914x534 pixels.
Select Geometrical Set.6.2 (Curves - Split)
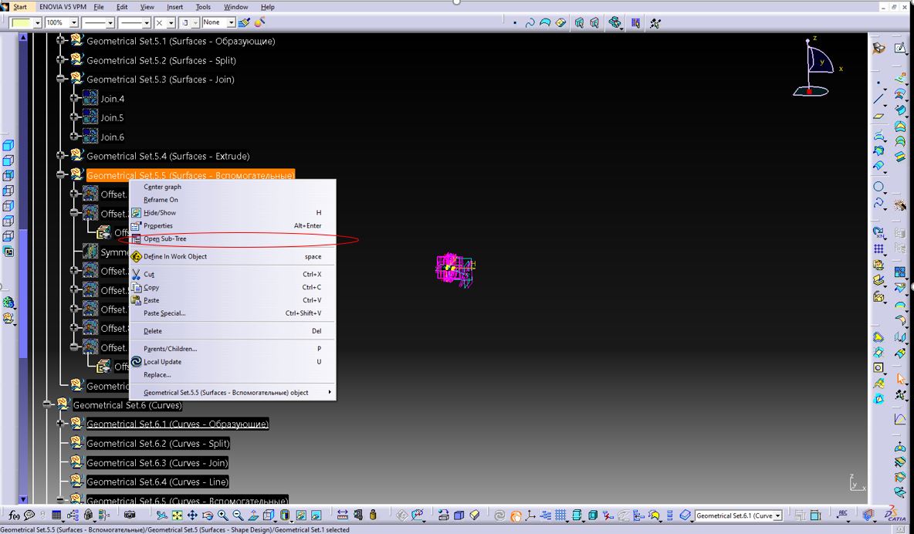point(158,444)
